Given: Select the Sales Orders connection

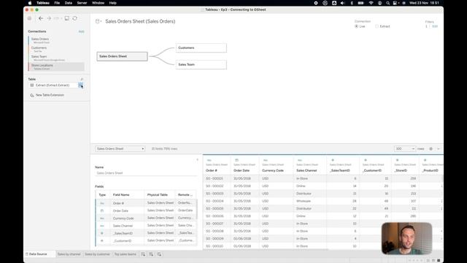Looking at the screenshot, I should (56, 41).
